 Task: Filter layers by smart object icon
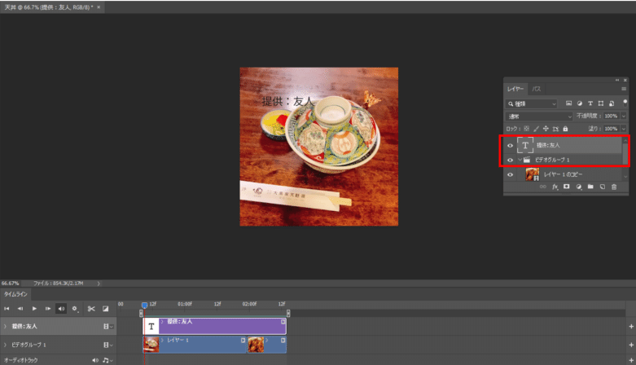coord(612,103)
